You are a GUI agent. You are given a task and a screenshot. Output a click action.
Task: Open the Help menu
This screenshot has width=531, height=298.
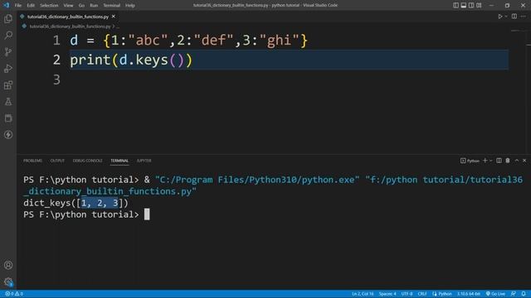tap(130, 5)
